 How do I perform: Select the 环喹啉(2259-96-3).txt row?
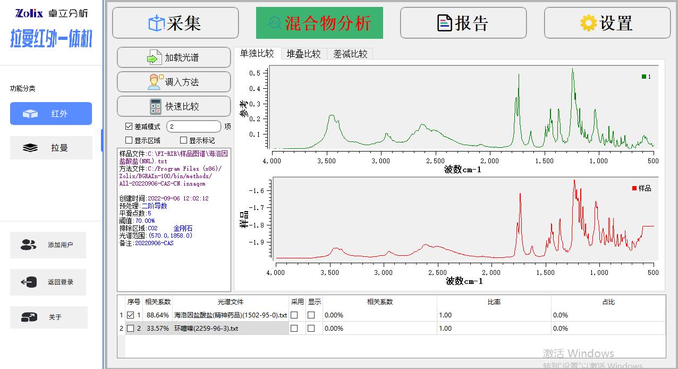pyautogui.click(x=206, y=329)
